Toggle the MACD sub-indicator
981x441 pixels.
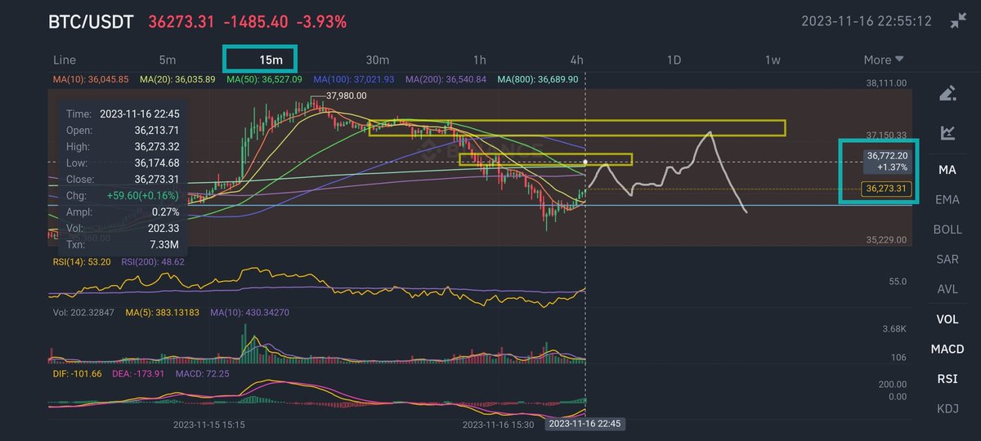947,349
